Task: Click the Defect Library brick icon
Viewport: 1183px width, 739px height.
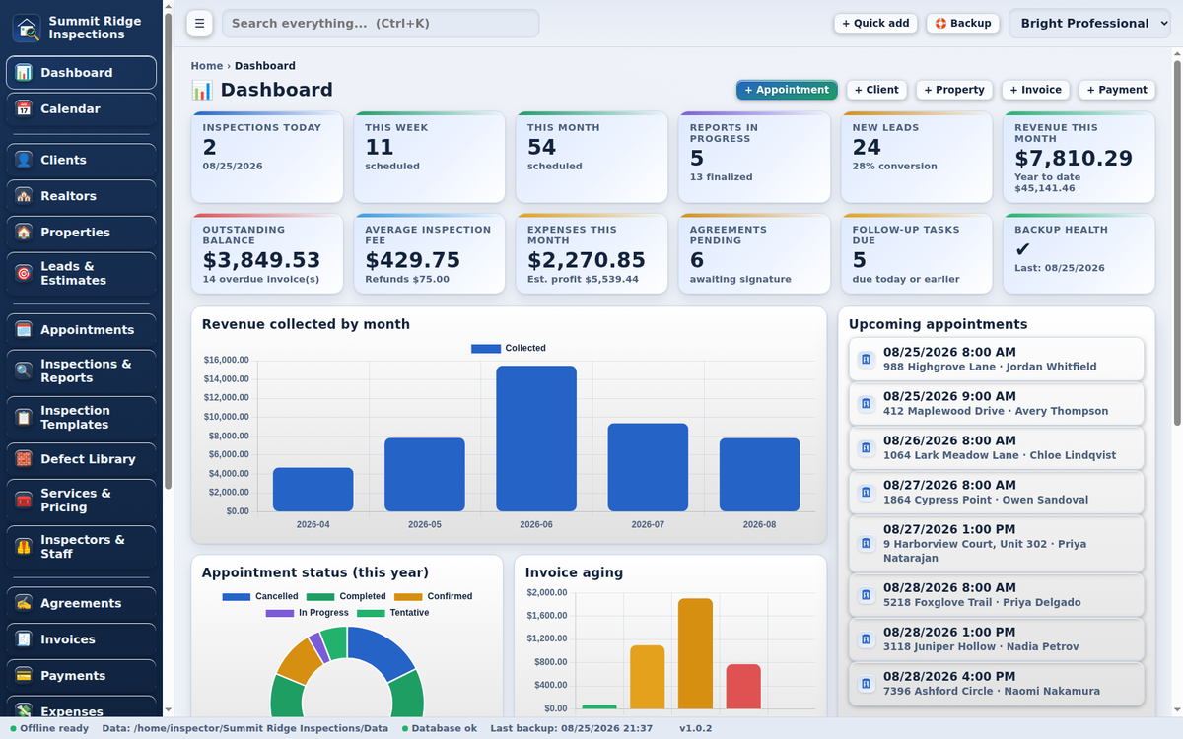Action: pyautogui.click(x=24, y=459)
